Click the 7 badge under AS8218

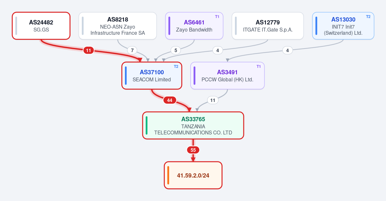[x=132, y=50]
